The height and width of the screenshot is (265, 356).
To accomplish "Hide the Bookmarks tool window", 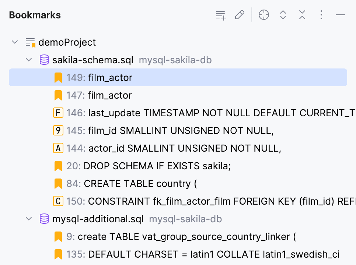I will point(341,15).
